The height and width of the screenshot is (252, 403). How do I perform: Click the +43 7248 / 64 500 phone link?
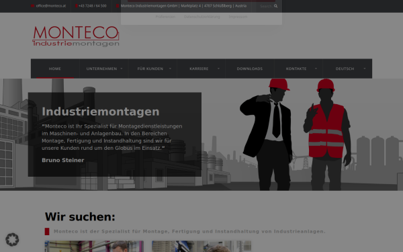coord(93,6)
